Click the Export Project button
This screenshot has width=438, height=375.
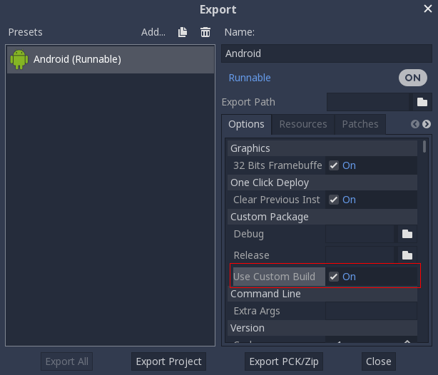click(x=169, y=361)
